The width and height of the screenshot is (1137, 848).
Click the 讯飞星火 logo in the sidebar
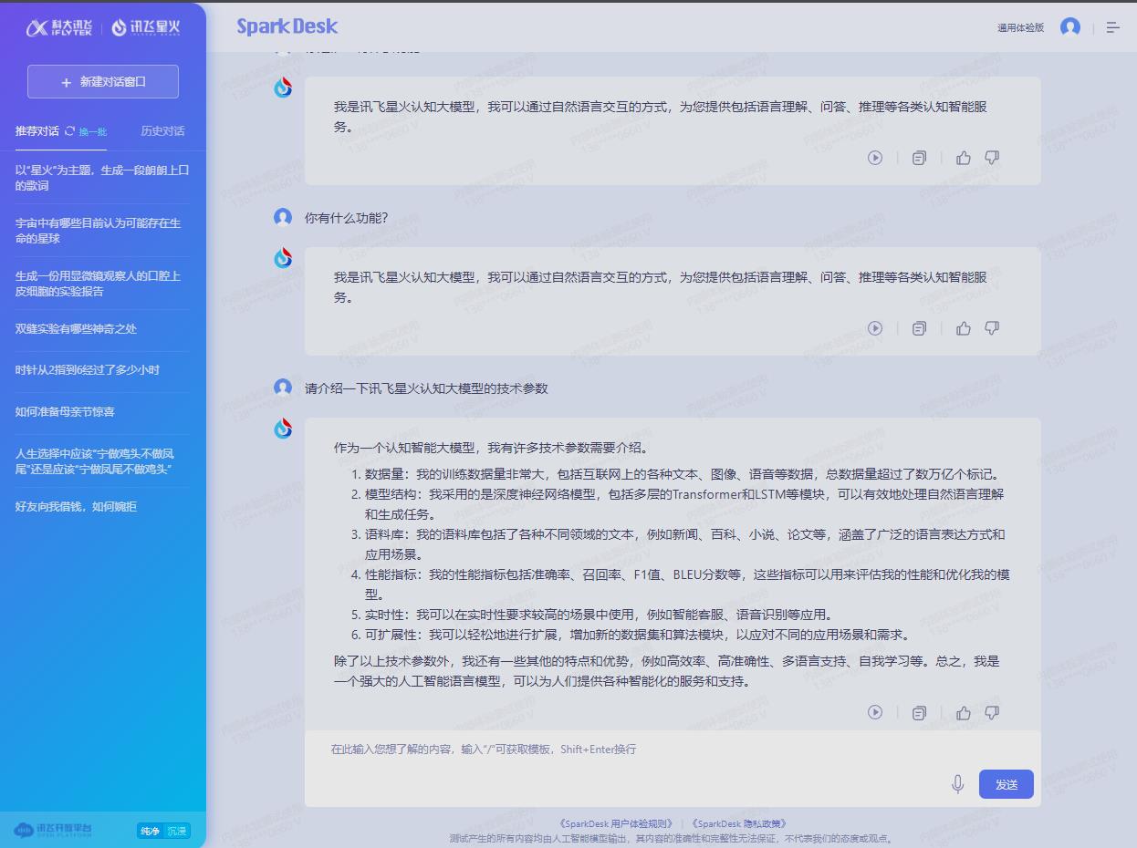click(x=146, y=27)
